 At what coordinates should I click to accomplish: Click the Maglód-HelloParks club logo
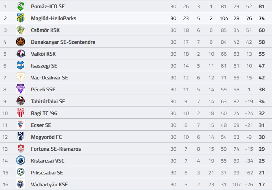coord(20,18)
